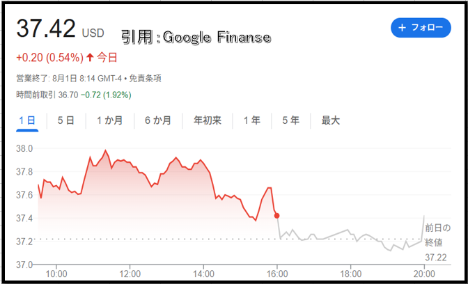The width and height of the screenshot is (468, 284).
Task: Click the 前日の終値 37.22 label
Action: coord(437,243)
